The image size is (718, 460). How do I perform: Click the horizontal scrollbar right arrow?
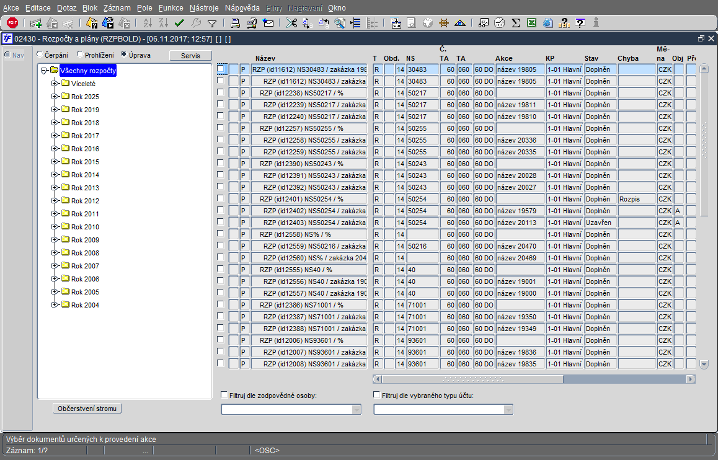click(691, 379)
